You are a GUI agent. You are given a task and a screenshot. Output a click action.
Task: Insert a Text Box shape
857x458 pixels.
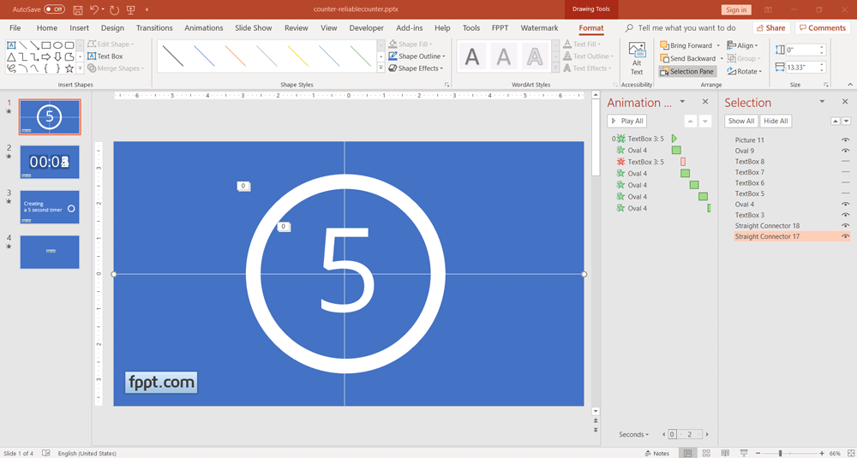105,57
